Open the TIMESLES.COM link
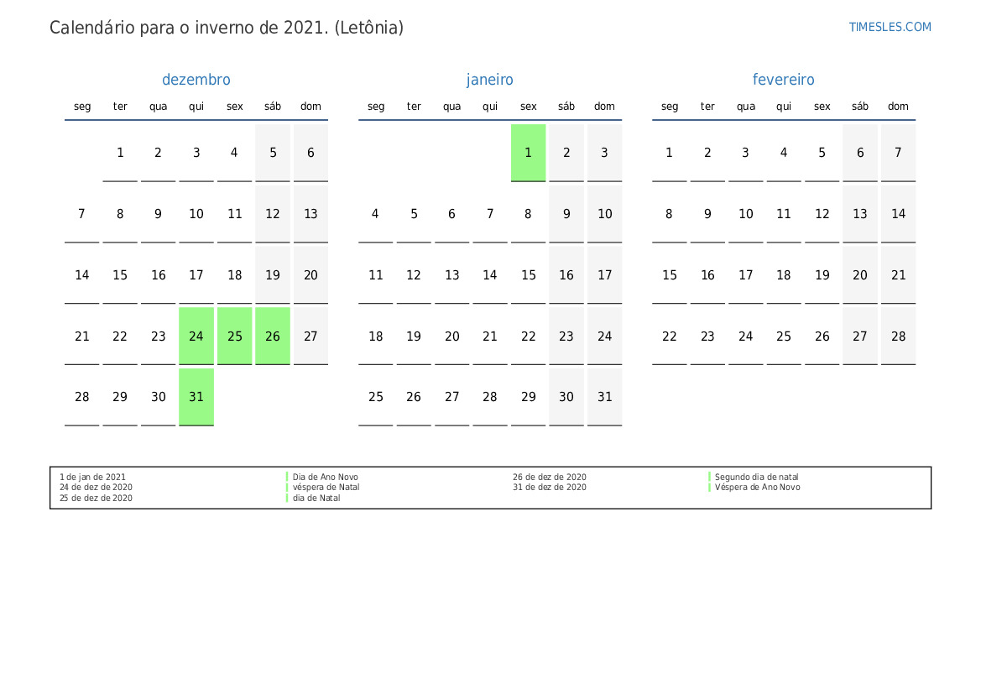Image resolution: width=981 pixels, height=694 pixels. (x=890, y=27)
